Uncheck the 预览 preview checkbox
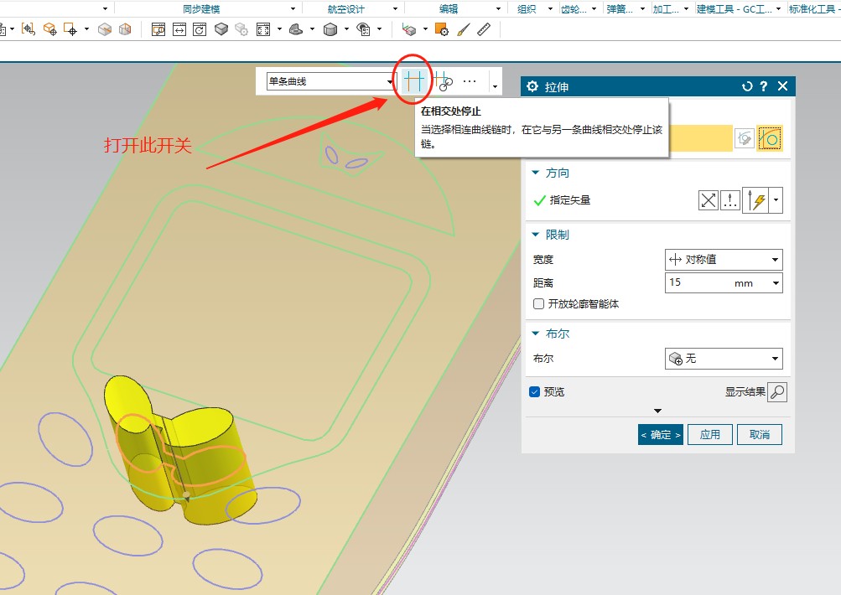The width and height of the screenshot is (841, 595). click(535, 391)
